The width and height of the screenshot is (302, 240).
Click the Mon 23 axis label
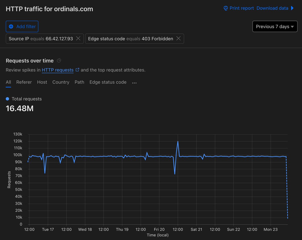[271, 229]
